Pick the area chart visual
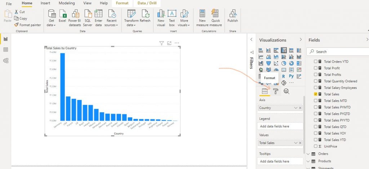This screenshot has height=169, width=369. (x=268, y=57)
